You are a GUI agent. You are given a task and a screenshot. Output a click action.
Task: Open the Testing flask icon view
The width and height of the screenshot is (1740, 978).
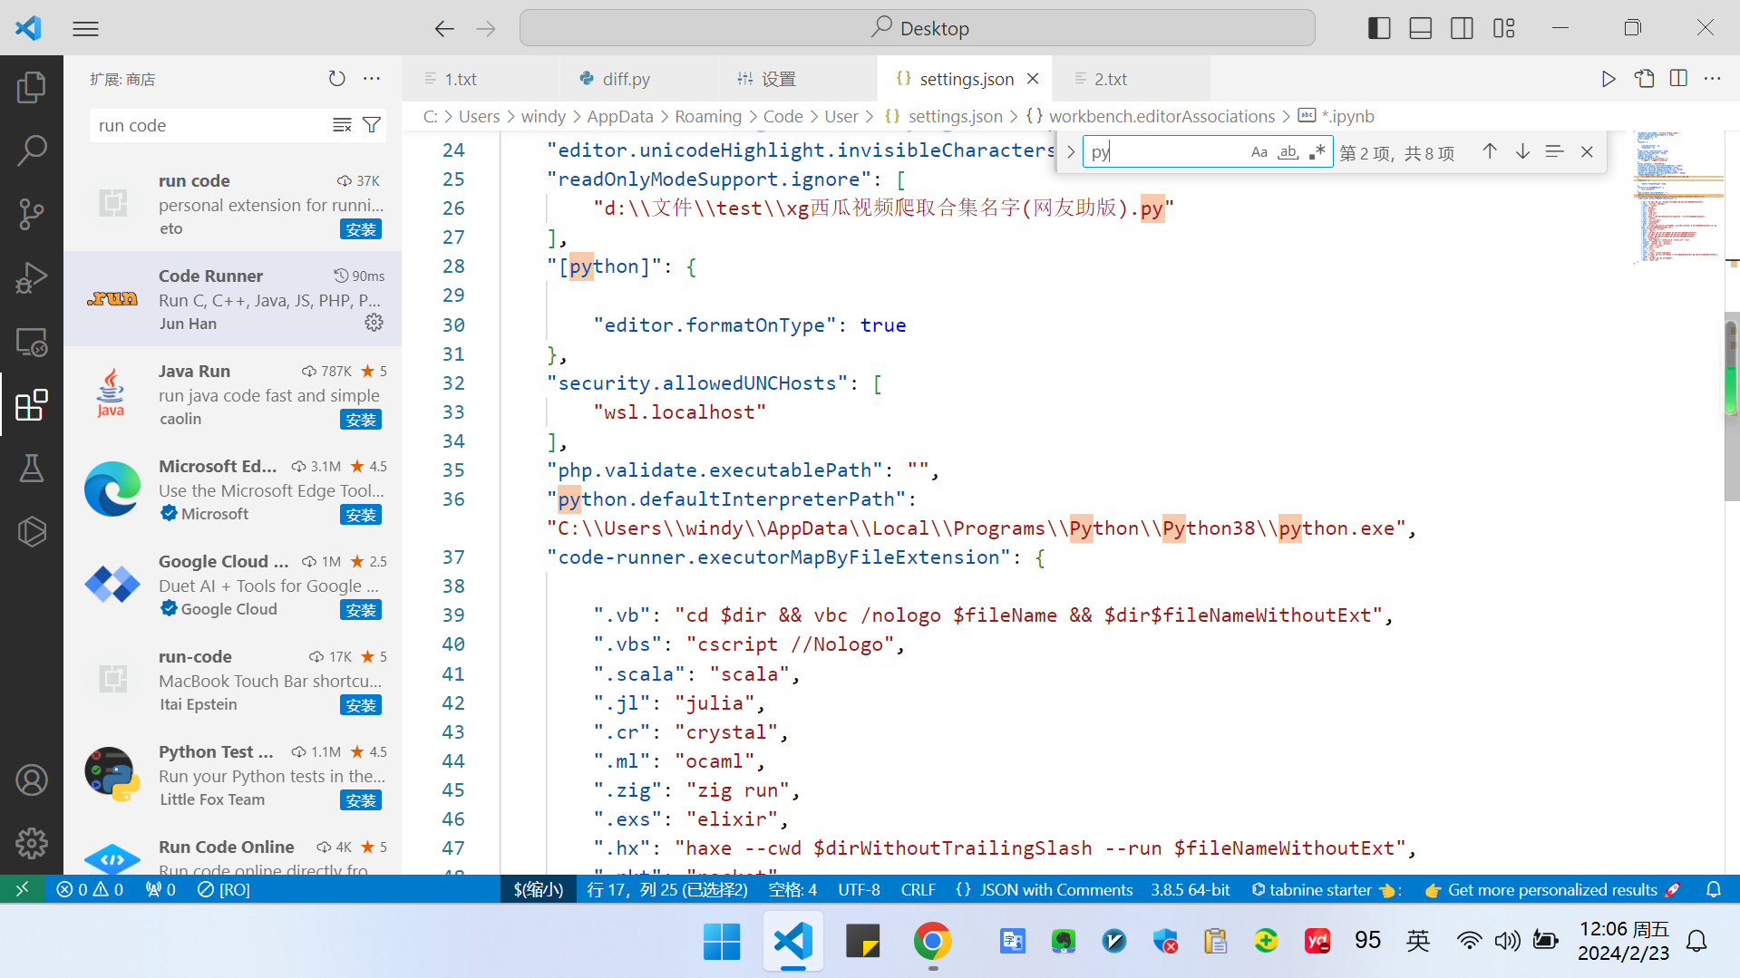tap(31, 469)
